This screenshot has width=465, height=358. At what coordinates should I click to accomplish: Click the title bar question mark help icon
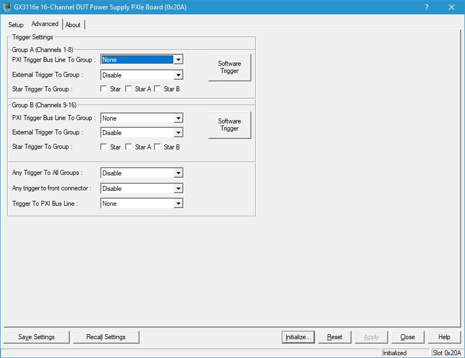[426, 7]
